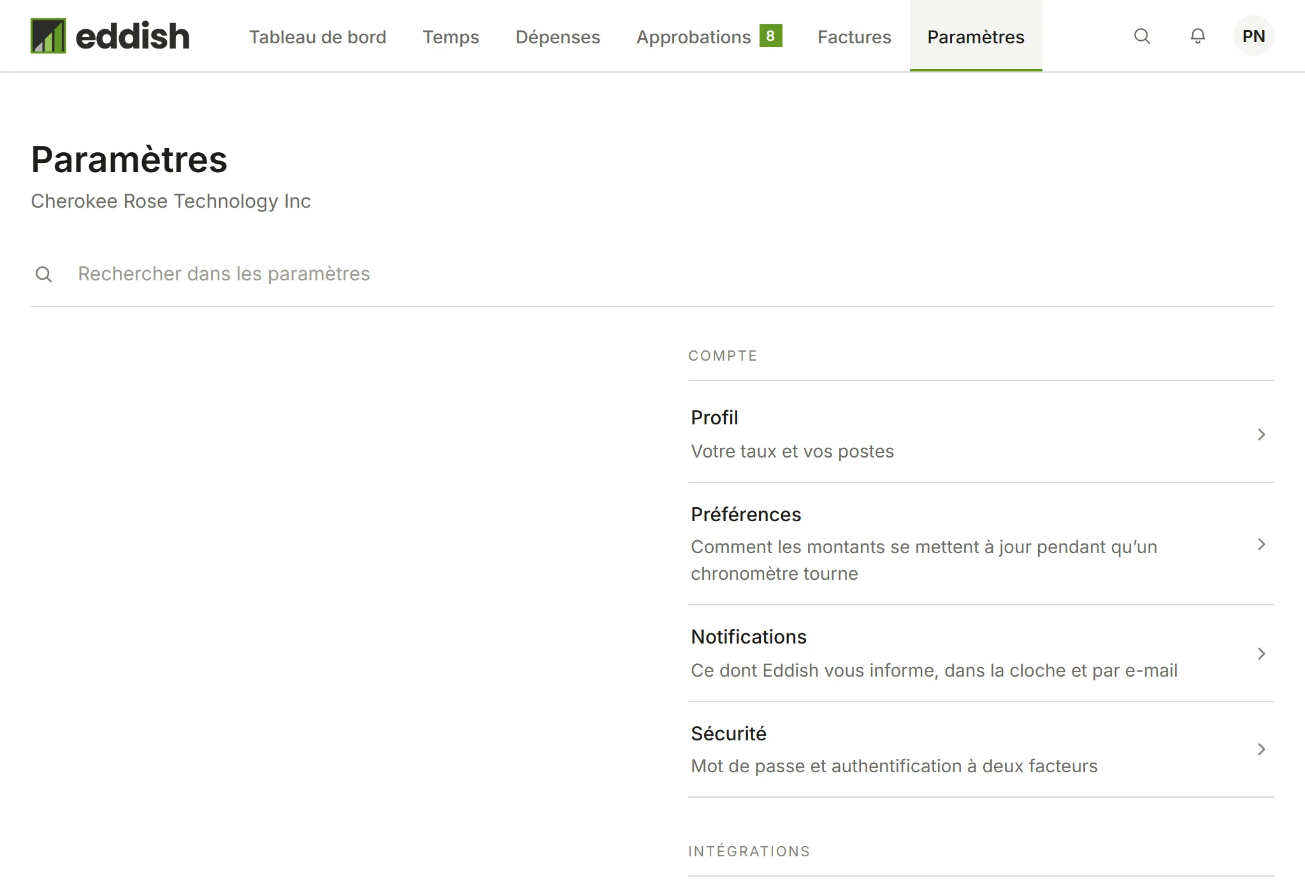1305x892 pixels.
Task: Expand the Notifications row chevron
Action: pos(1261,654)
